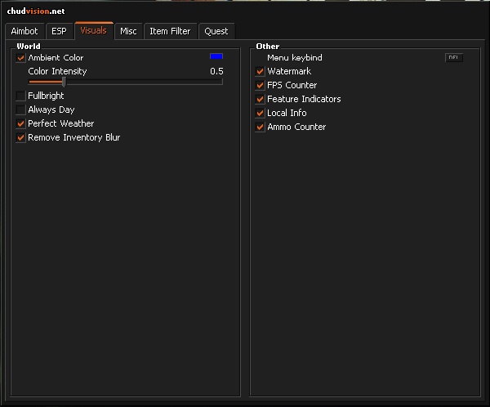The image size is (490, 407).
Task: Toggle Feature Indicators checkbox
Action: [x=260, y=99]
